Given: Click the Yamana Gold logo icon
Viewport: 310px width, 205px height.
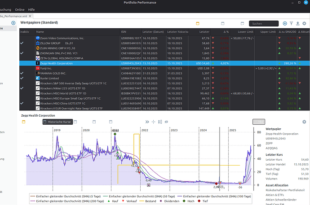Looking at the screenshot, I should [x=38, y=73].
